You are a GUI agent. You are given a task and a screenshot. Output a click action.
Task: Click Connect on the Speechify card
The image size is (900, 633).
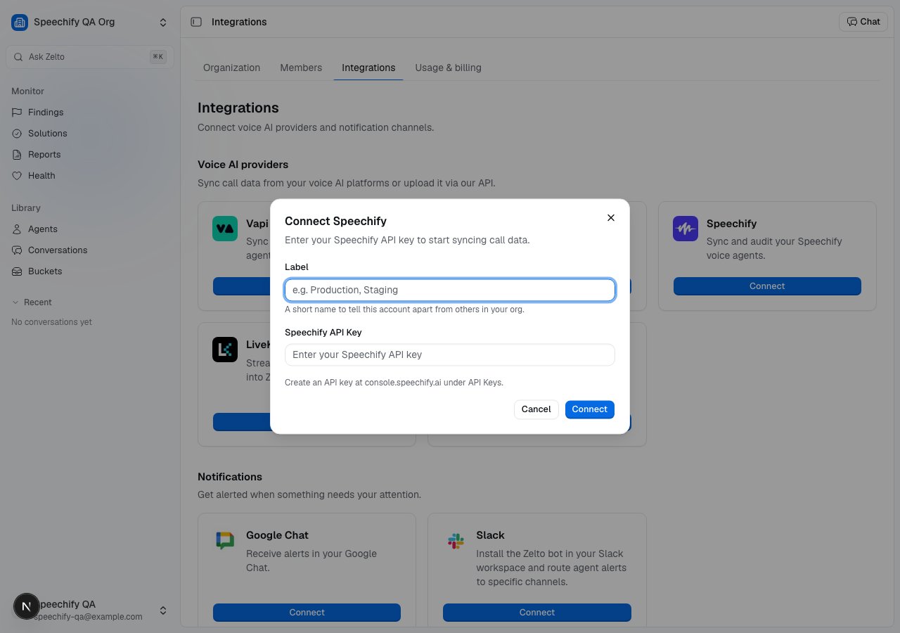[x=767, y=286]
